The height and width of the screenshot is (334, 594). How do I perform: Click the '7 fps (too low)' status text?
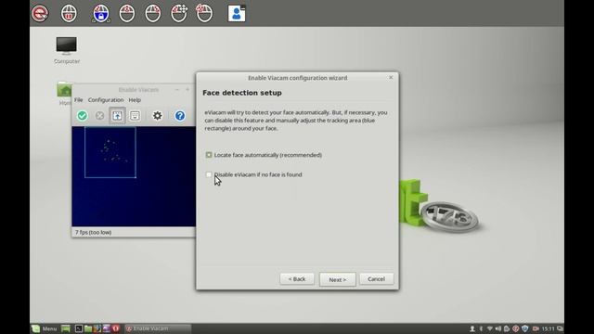click(93, 233)
